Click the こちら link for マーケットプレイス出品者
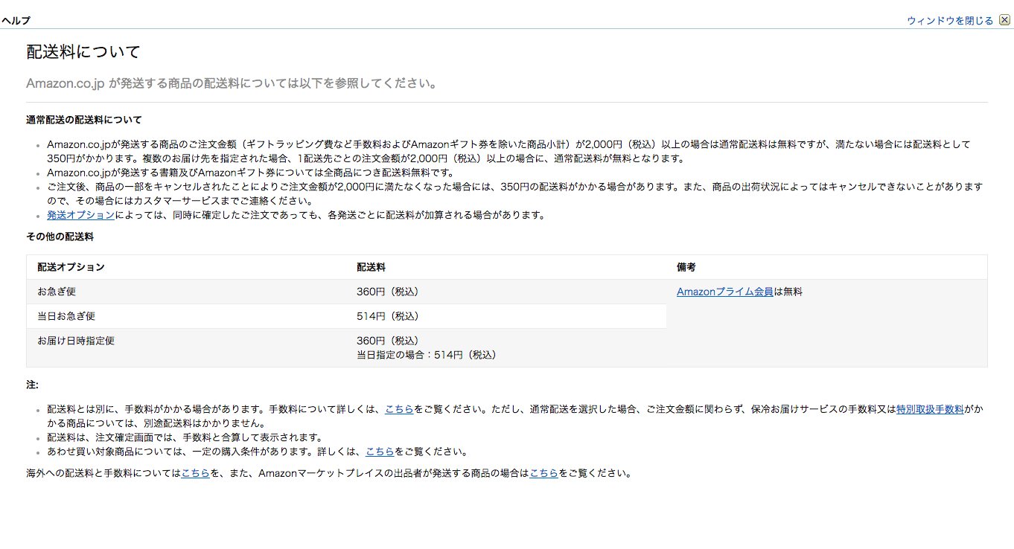 (x=544, y=472)
